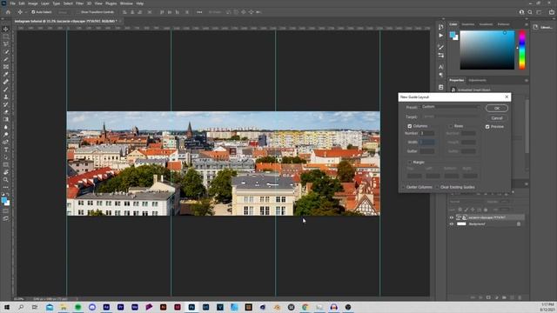This screenshot has height=313, width=557.
Task: Confirm the guide layout with the OK button
Action: (497, 108)
